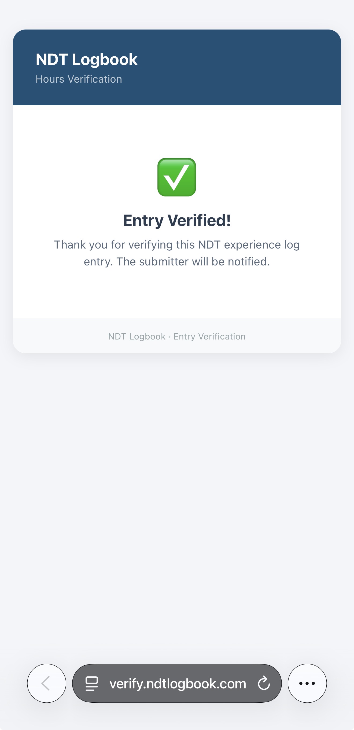This screenshot has width=354, height=730.
Task: Click the green checkmark verification emoji
Action: pyautogui.click(x=177, y=177)
